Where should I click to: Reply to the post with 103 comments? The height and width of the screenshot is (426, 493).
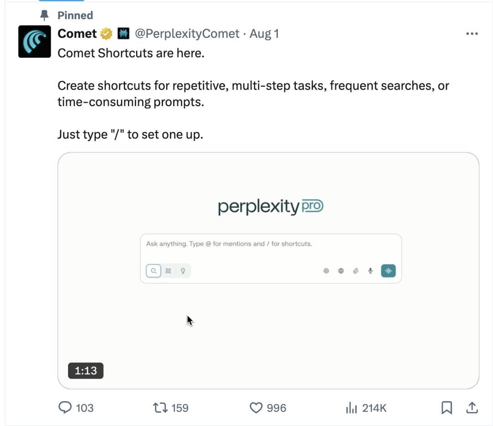76,408
